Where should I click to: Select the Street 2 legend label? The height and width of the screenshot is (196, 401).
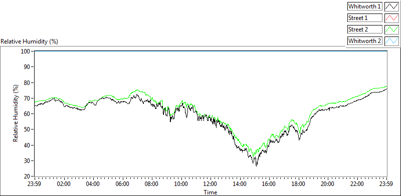[x=365, y=29]
